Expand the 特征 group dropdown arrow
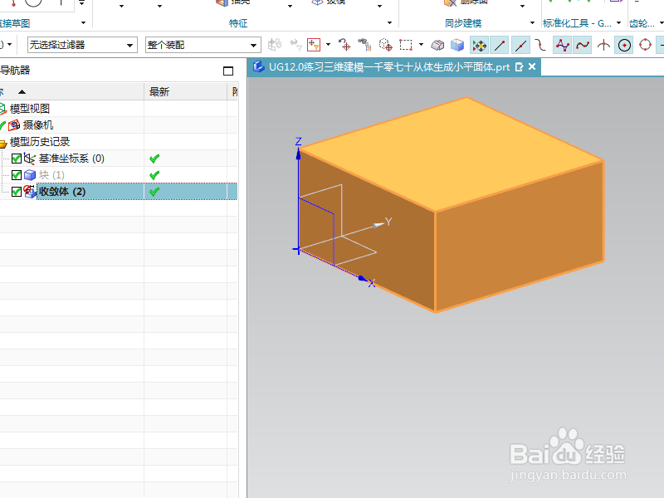This screenshot has width=664, height=498. [389, 23]
